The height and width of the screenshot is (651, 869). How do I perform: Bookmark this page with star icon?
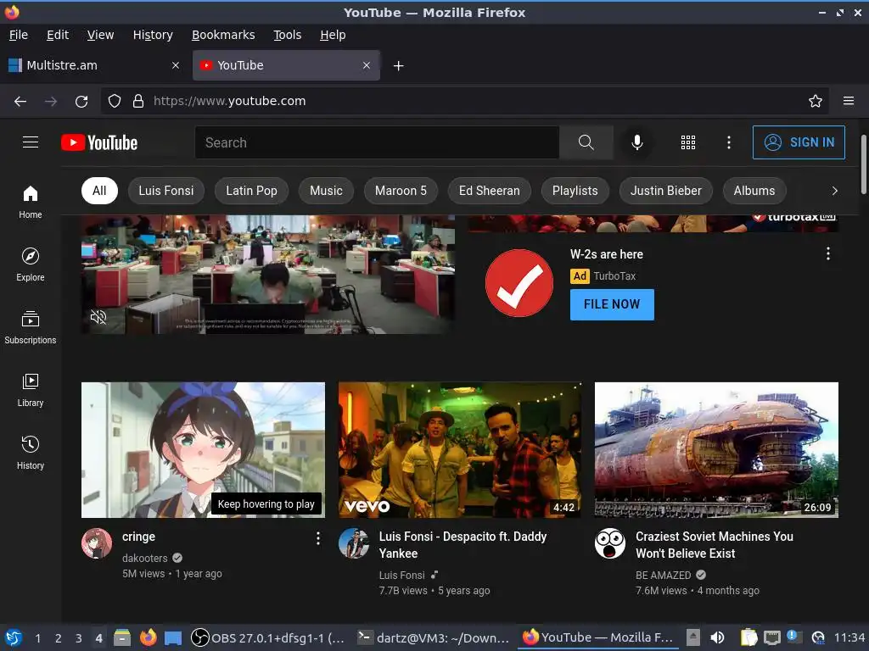pyautogui.click(x=816, y=102)
